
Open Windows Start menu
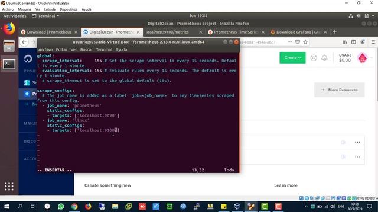(x=6, y=207)
